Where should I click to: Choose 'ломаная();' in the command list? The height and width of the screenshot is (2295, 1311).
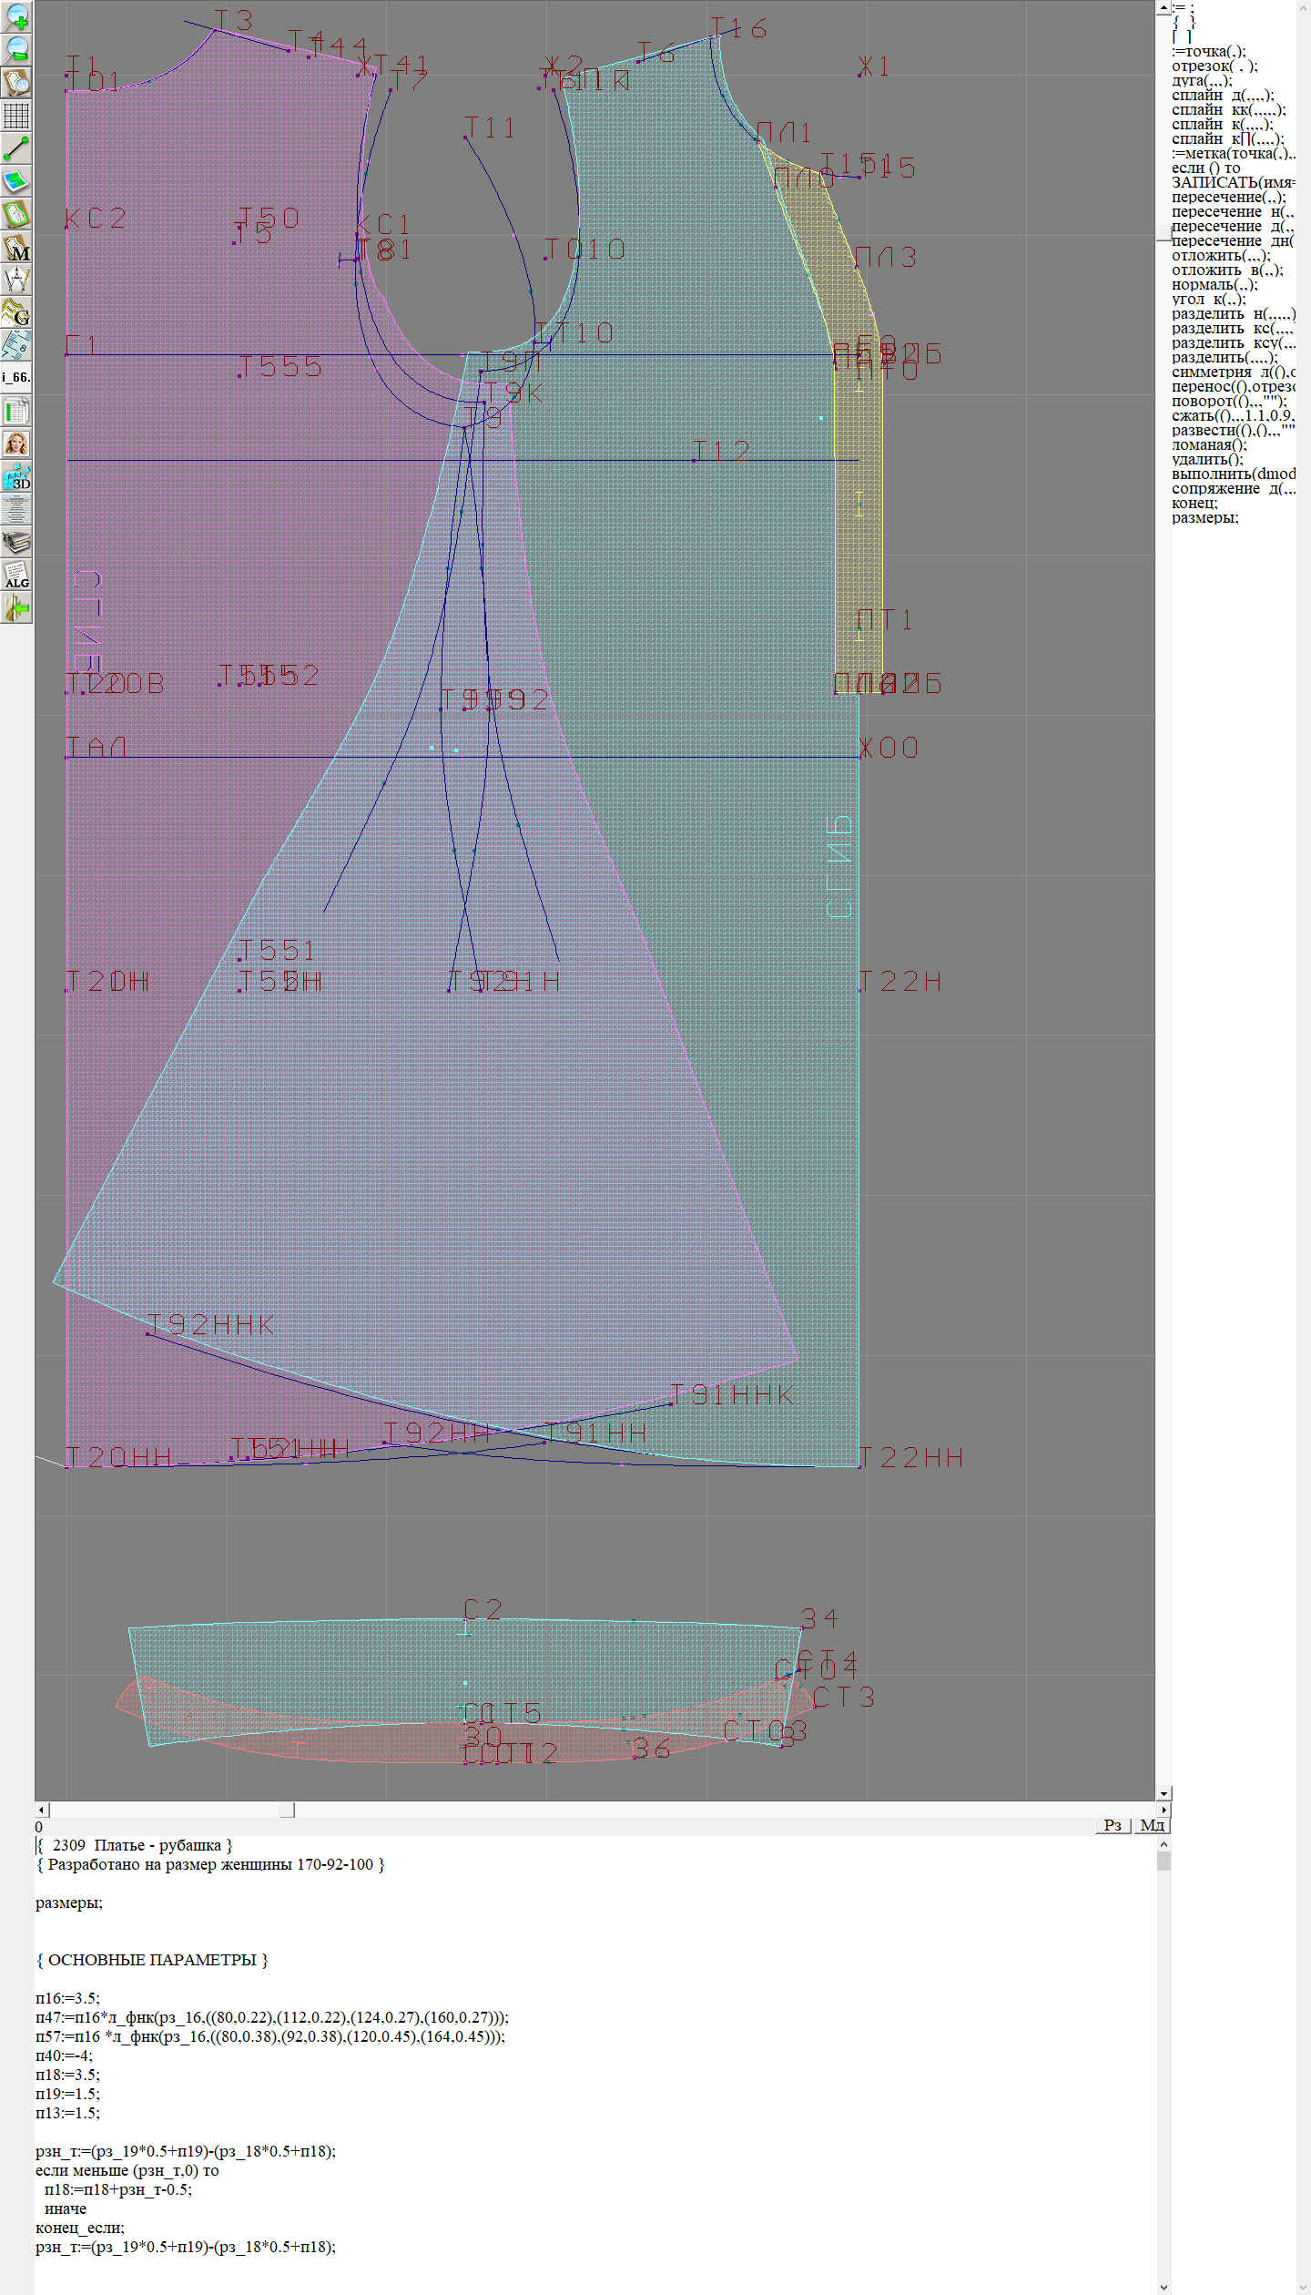point(1209,445)
